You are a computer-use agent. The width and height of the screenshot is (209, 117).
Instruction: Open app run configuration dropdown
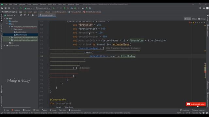pyautogui.click(x=28, y=8)
